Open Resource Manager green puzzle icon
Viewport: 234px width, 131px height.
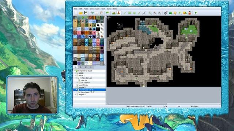point(170,13)
